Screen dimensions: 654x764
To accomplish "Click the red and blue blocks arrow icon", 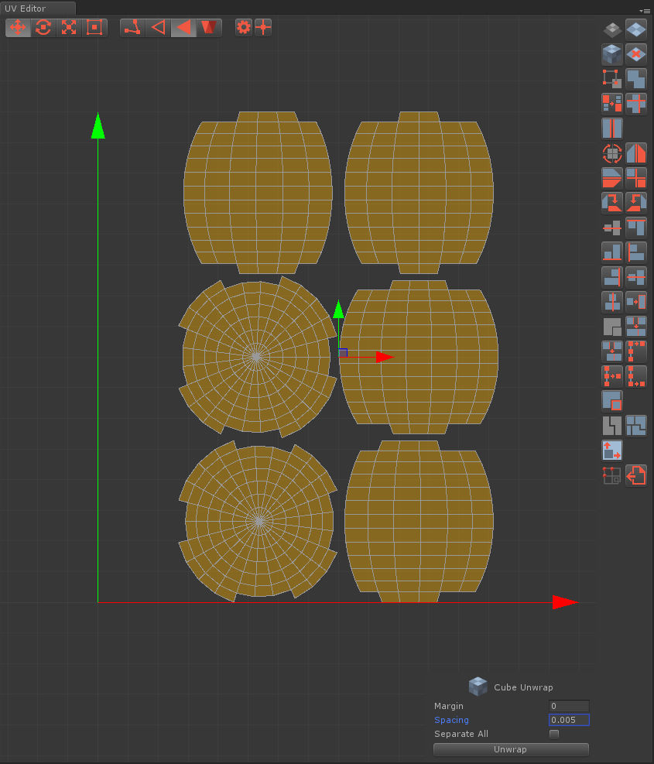I will (612, 103).
